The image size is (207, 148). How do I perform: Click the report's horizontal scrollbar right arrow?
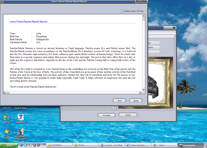140,92
